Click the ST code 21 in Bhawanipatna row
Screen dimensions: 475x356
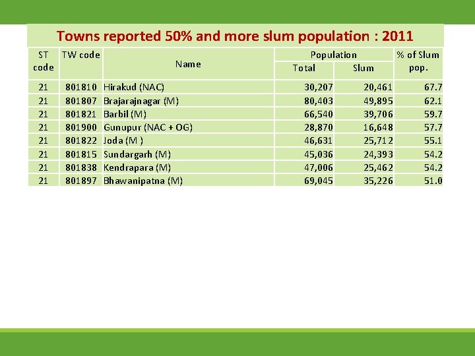pyautogui.click(x=44, y=181)
